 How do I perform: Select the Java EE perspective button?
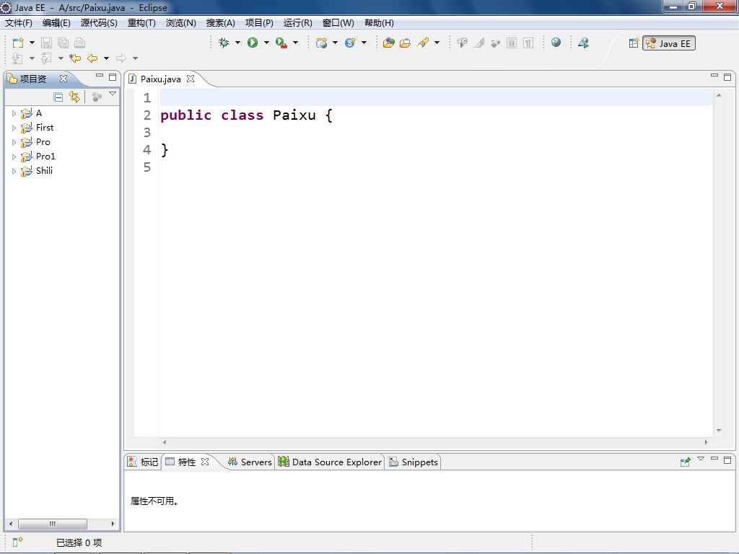[669, 43]
